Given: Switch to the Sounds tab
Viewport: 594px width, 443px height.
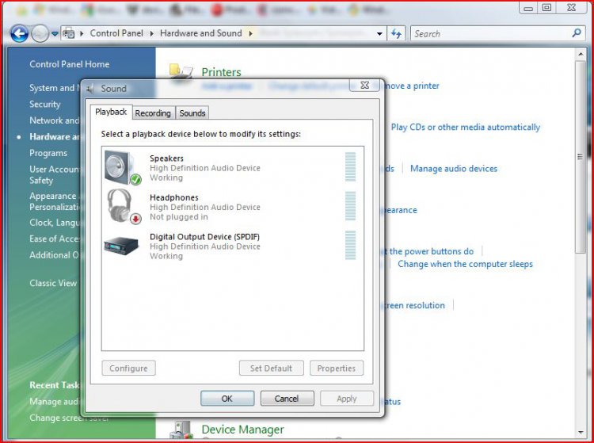Looking at the screenshot, I should tap(192, 113).
